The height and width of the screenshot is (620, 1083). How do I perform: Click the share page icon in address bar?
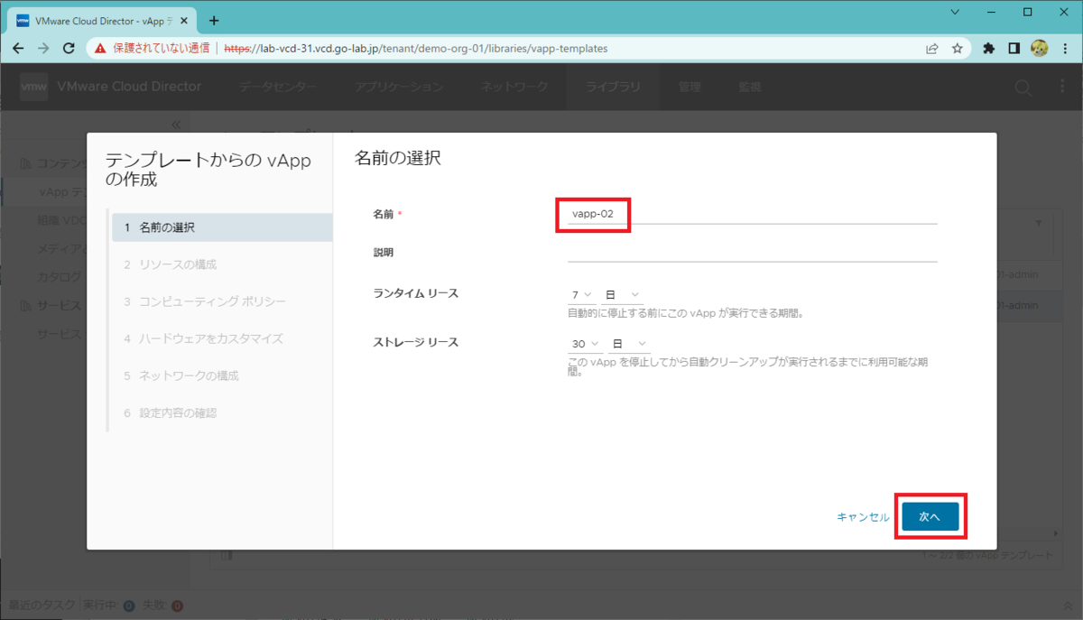point(932,49)
